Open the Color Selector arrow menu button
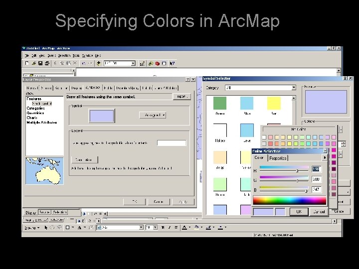This screenshot has width=359, height=269. coord(325,157)
